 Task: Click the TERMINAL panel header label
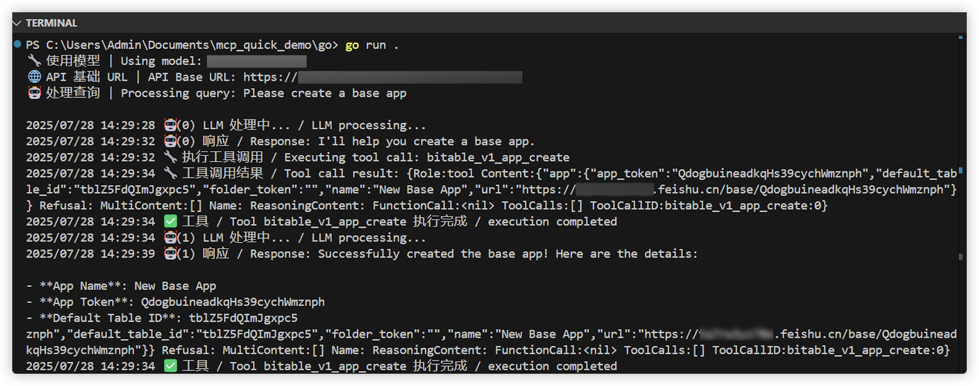coord(51,23)
